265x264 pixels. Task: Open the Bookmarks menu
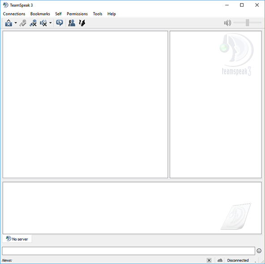40,14
